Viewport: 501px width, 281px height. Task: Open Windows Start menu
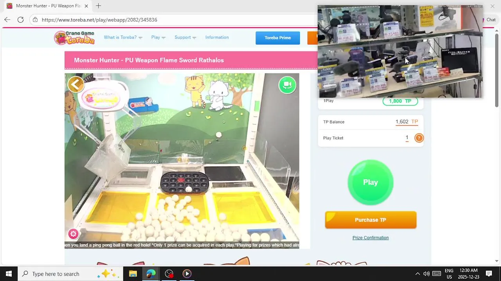[9, 274]
